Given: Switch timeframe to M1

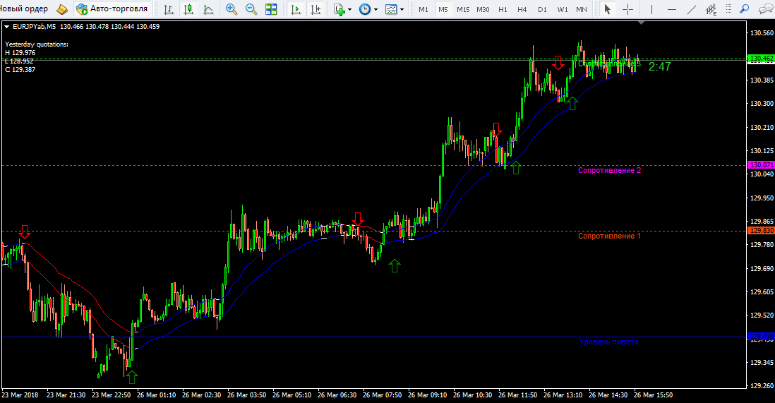Looking at the screenshot, I should click(x=423, y=9).
